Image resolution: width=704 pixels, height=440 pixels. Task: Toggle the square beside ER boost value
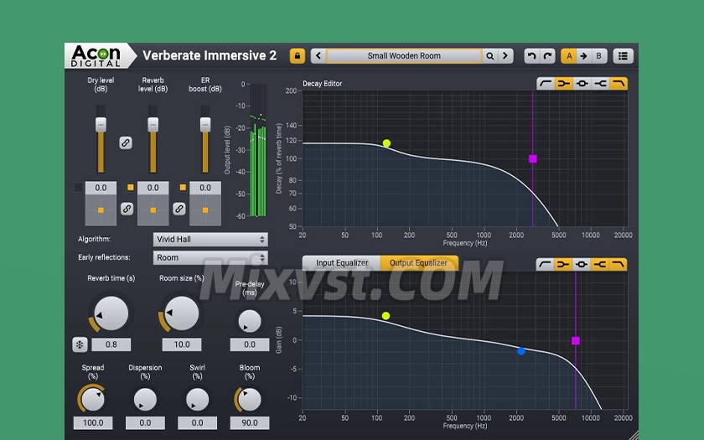click(x=183, y=187)
